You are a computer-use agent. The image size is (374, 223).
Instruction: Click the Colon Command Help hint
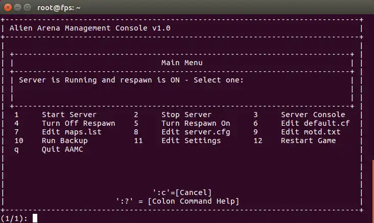tap(177, 201)
